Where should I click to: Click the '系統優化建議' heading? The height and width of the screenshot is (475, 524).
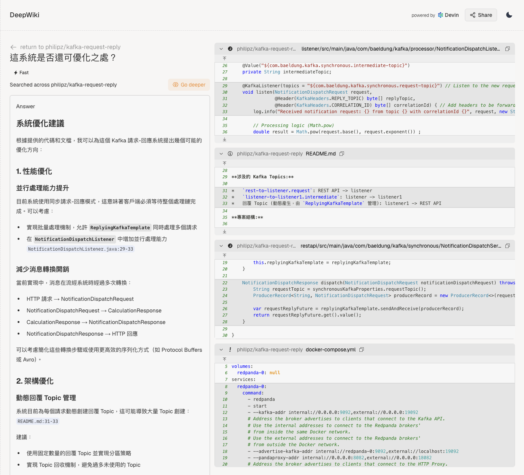[x=40, y=124]
